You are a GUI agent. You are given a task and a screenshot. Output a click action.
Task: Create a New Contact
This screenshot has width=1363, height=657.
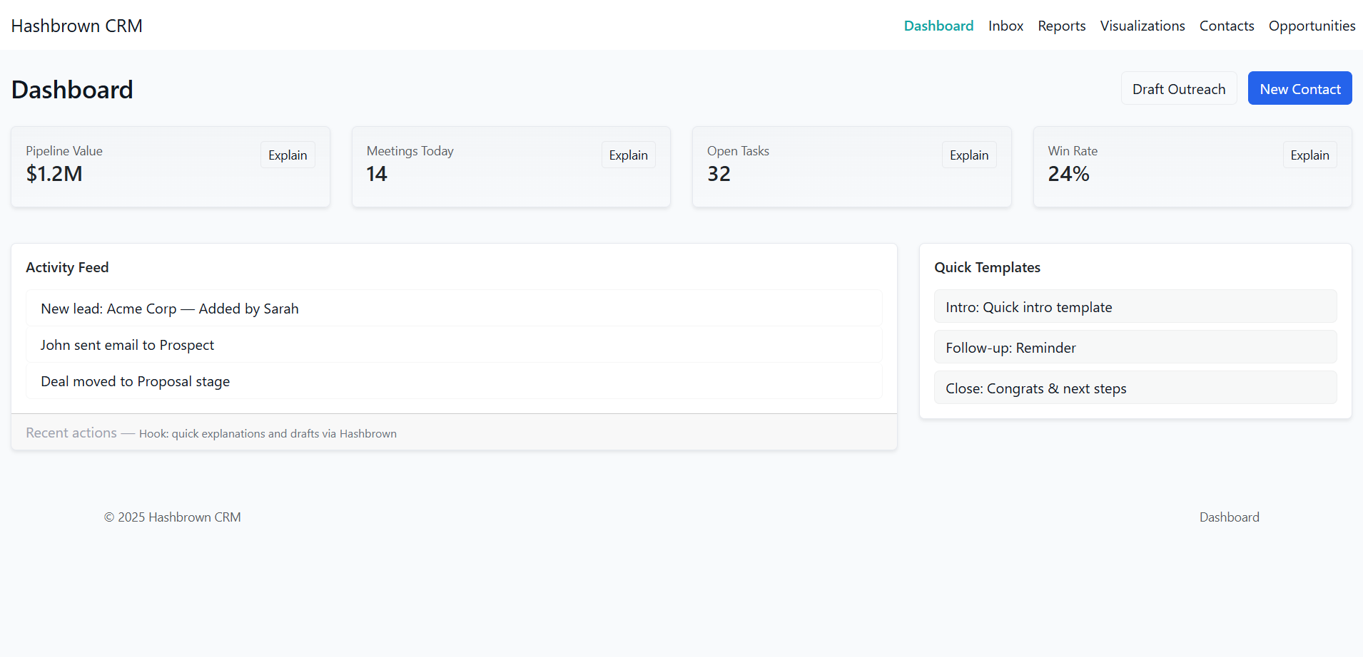(x=1299, y=88)
